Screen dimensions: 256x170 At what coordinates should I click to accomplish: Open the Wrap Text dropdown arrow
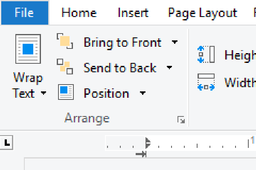(x=44, y=93)
